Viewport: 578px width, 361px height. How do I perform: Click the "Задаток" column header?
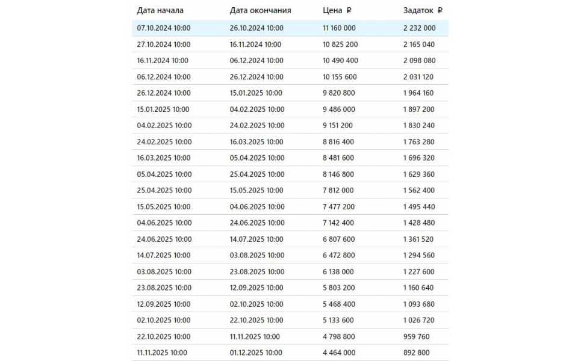coord(423,10)
